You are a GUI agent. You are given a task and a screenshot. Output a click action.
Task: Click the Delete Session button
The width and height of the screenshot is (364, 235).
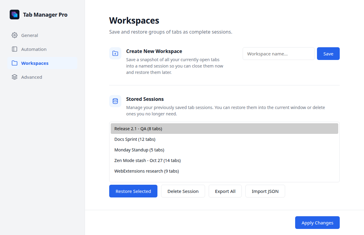[183, 191]
